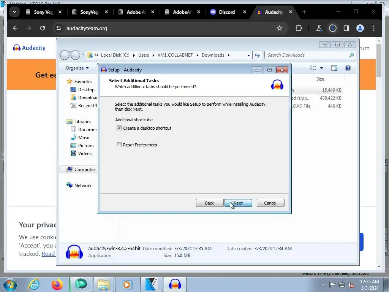
Task: Switch to VEGAS Pro taskbar icon
Action: tap(151, 284)
